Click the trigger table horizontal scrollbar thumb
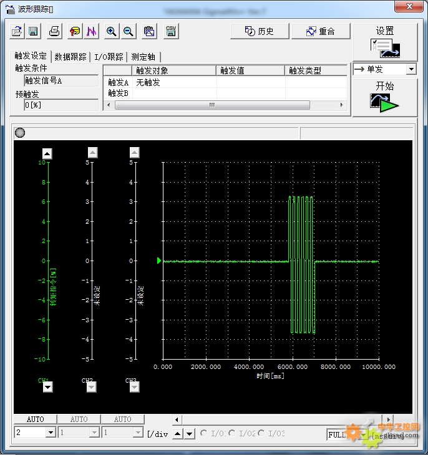 point(212,105)
